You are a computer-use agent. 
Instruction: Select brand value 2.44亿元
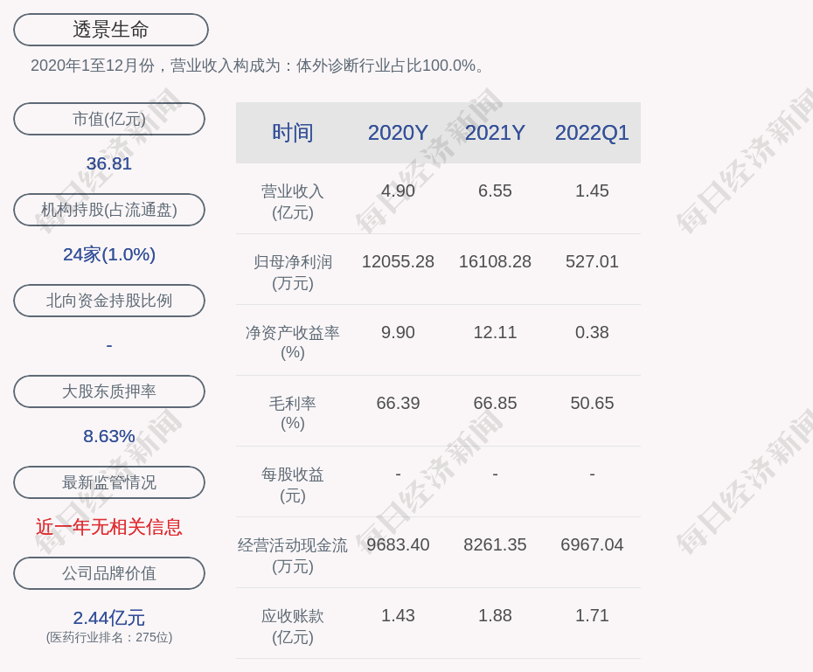[109, 618]
